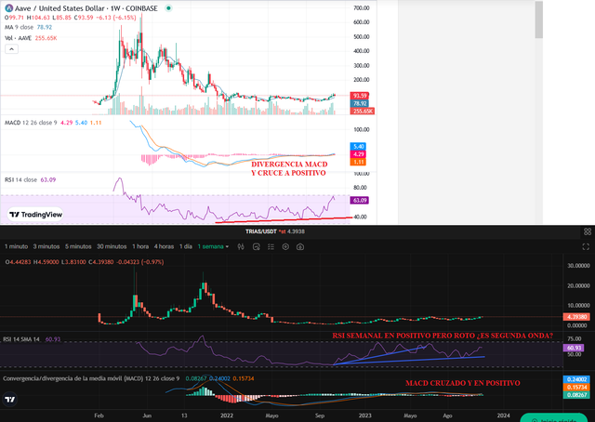Viewport: 595px width, 422px height.
Task: Click the list settings icon in TRIAS toolbar
Action: [x=271, y=246]
